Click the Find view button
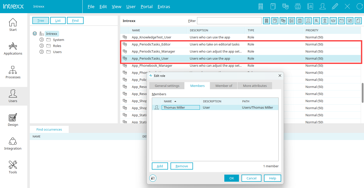The width and height of the screenshot is (364, 188). tap(75, 20)
